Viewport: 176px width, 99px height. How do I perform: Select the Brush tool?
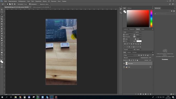(2, 26)
